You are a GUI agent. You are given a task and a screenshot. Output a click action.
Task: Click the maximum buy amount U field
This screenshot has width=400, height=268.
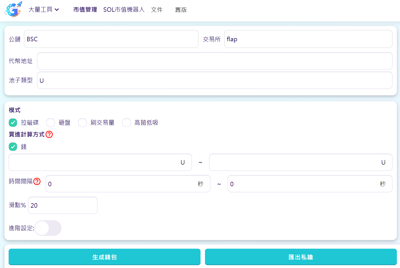(x=301, y=162)
